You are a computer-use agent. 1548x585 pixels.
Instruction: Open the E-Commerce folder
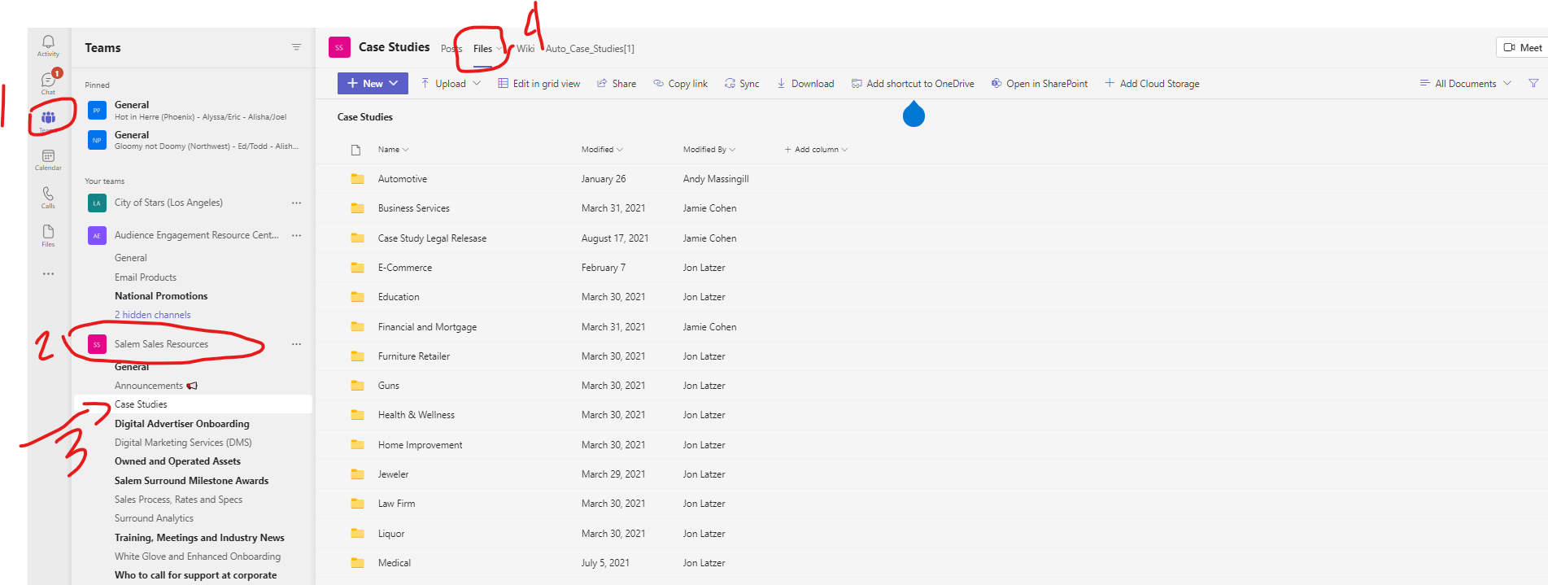404,268
